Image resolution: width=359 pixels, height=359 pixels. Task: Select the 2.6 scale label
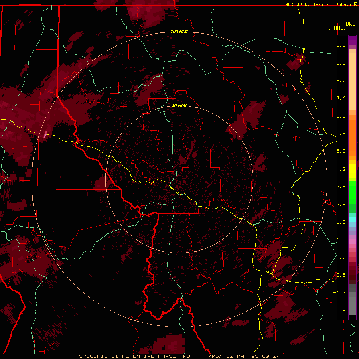tap(341, 205)
